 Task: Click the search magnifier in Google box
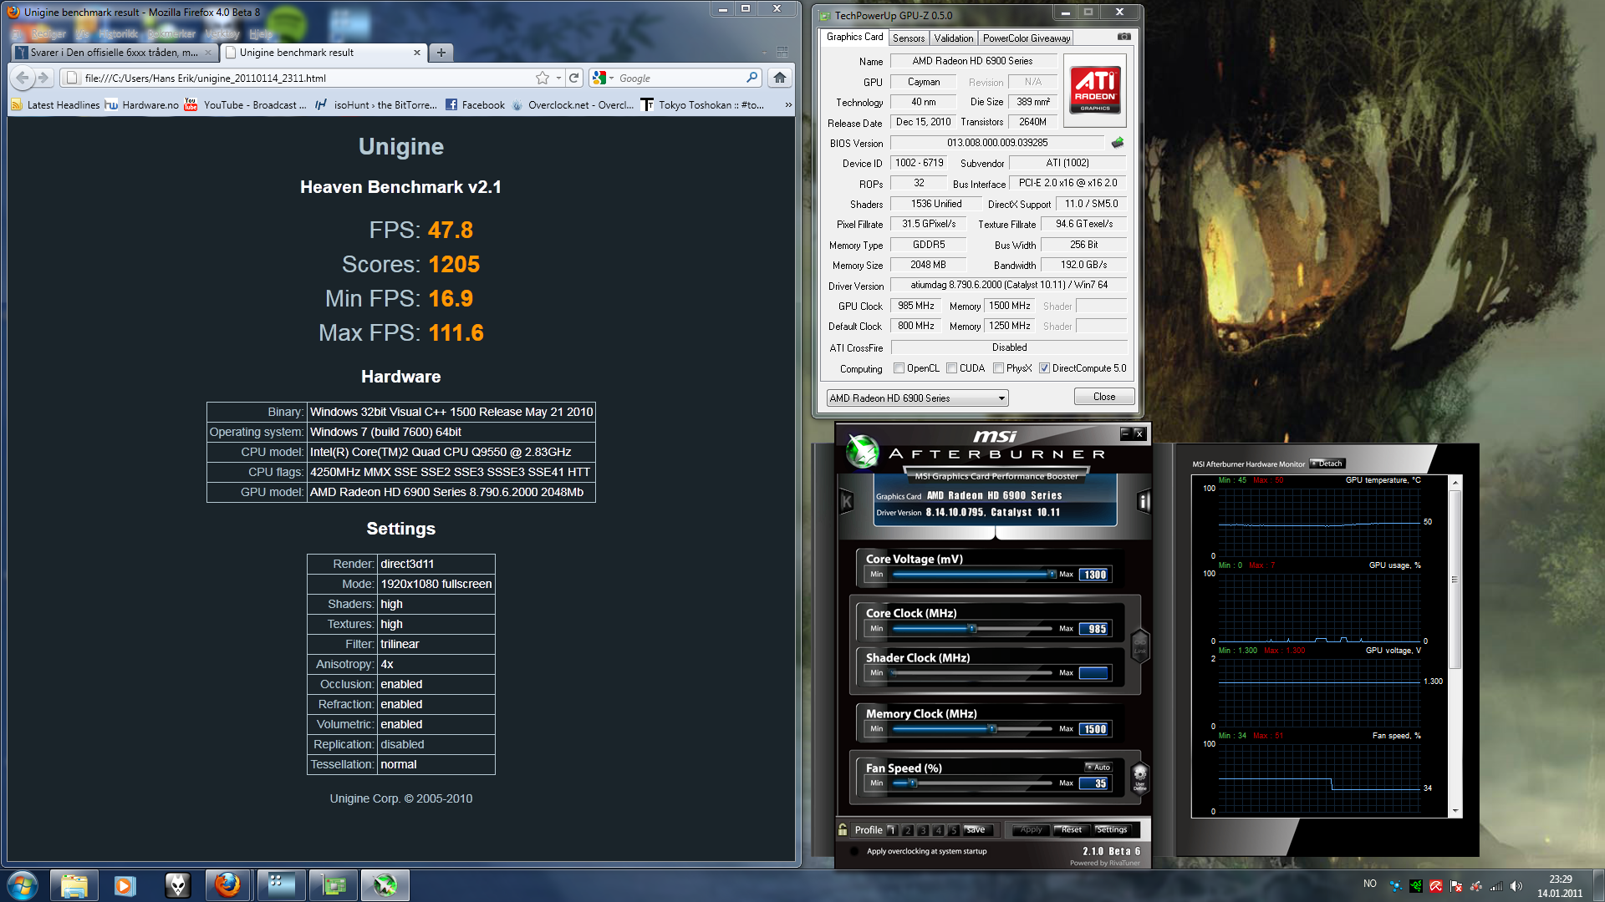[x=752, y=78]
